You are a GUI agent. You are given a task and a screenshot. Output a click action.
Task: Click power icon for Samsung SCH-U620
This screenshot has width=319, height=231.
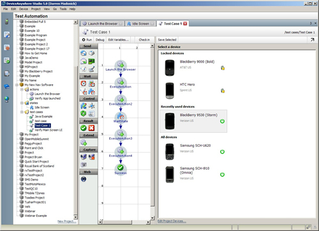pos(222,152)
